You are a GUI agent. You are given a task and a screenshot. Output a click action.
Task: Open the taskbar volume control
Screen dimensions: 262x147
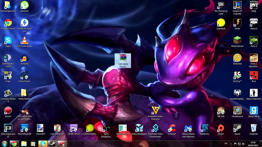pos(244,144)
